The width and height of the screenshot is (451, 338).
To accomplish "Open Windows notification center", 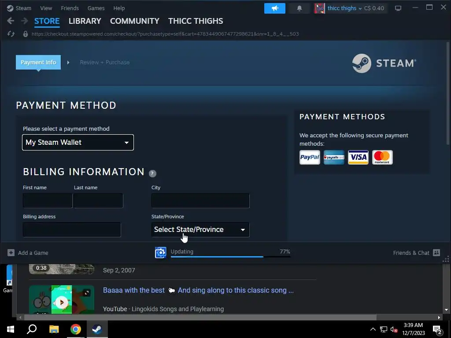I will pyautogui.click(x=437, y=330).
